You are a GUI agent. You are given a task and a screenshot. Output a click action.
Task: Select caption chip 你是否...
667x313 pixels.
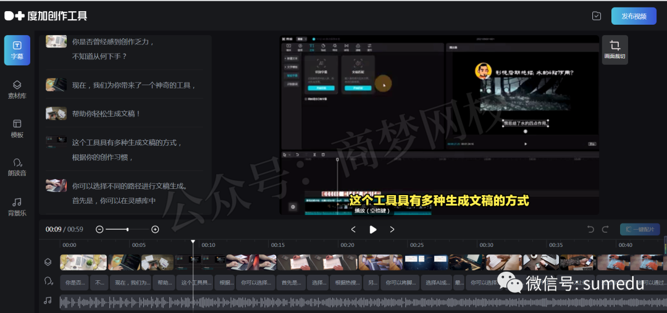(75, 282)
